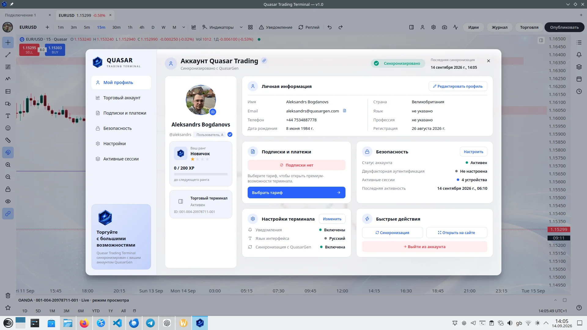Click the camera icon on profile avatar
The image size is (587, 330).
click(213, 112)
